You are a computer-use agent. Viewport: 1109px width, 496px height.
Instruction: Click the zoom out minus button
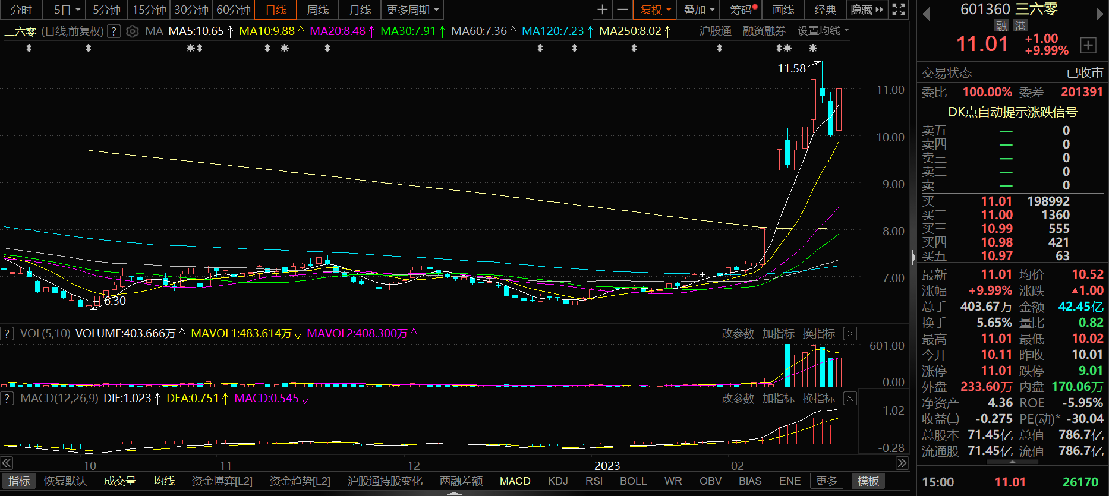pos(622,10)
